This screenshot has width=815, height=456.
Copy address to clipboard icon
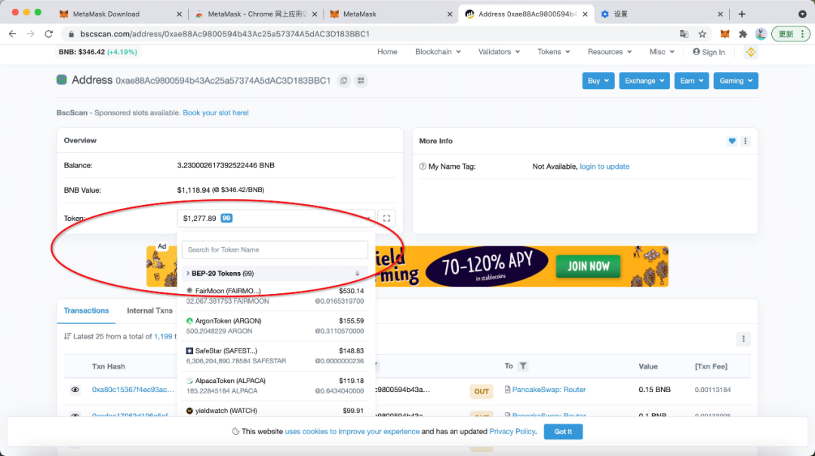(x=343, y=81)
